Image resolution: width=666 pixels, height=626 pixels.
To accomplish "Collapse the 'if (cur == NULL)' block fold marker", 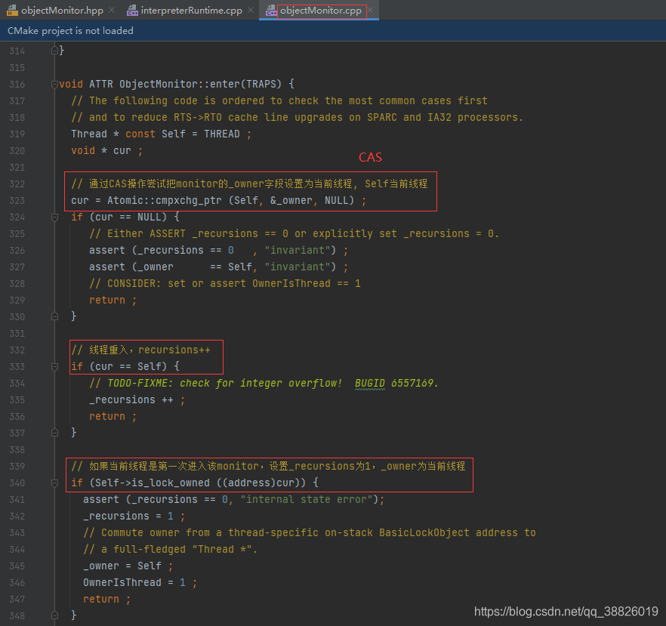I will 54,217.
